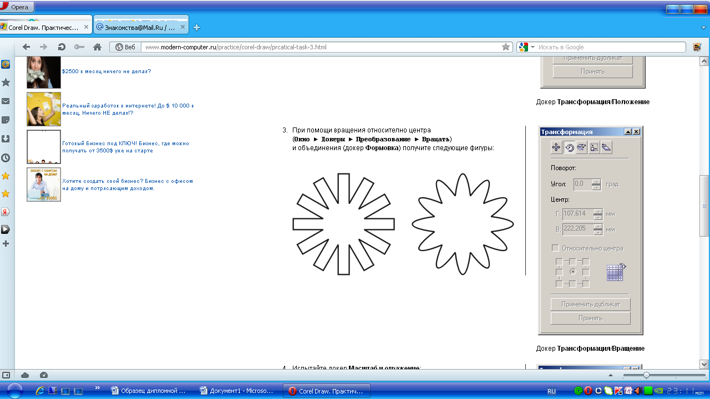Open the Yandex panel in sidebar
Screen dimensions: 710x399
(x=6, y=212)
